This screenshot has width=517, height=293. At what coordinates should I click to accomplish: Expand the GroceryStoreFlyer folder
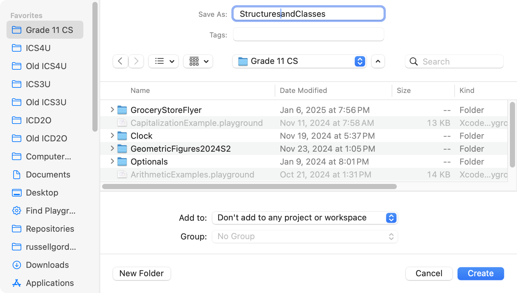tap(112, 110)
